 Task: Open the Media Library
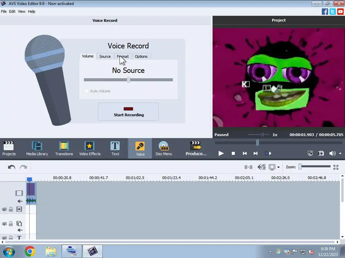[37, 148]
